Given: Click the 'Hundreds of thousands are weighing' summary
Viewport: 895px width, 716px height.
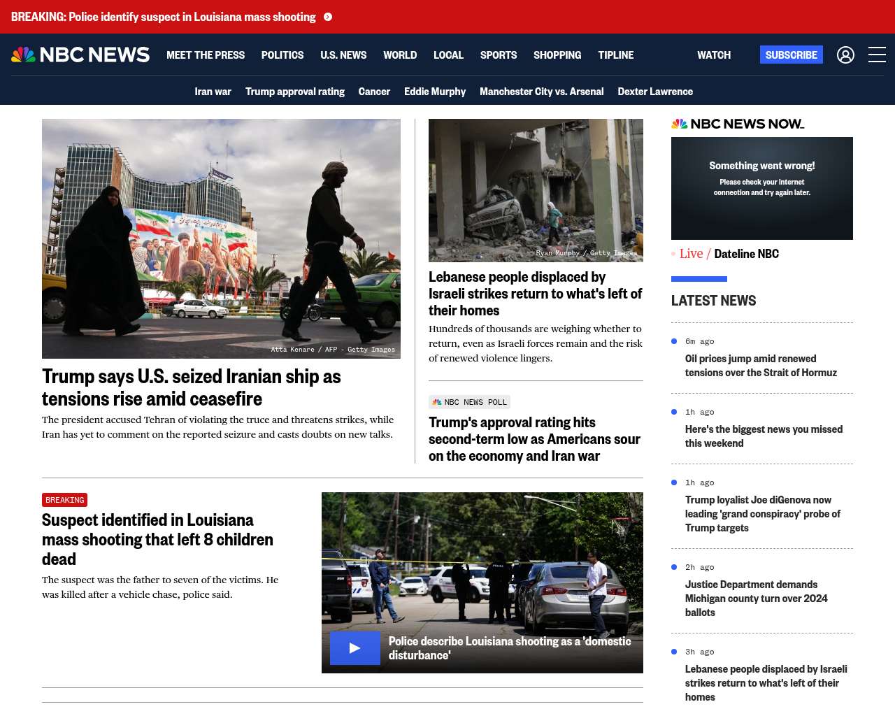Looking at the screenshot, I should (536, 343).
